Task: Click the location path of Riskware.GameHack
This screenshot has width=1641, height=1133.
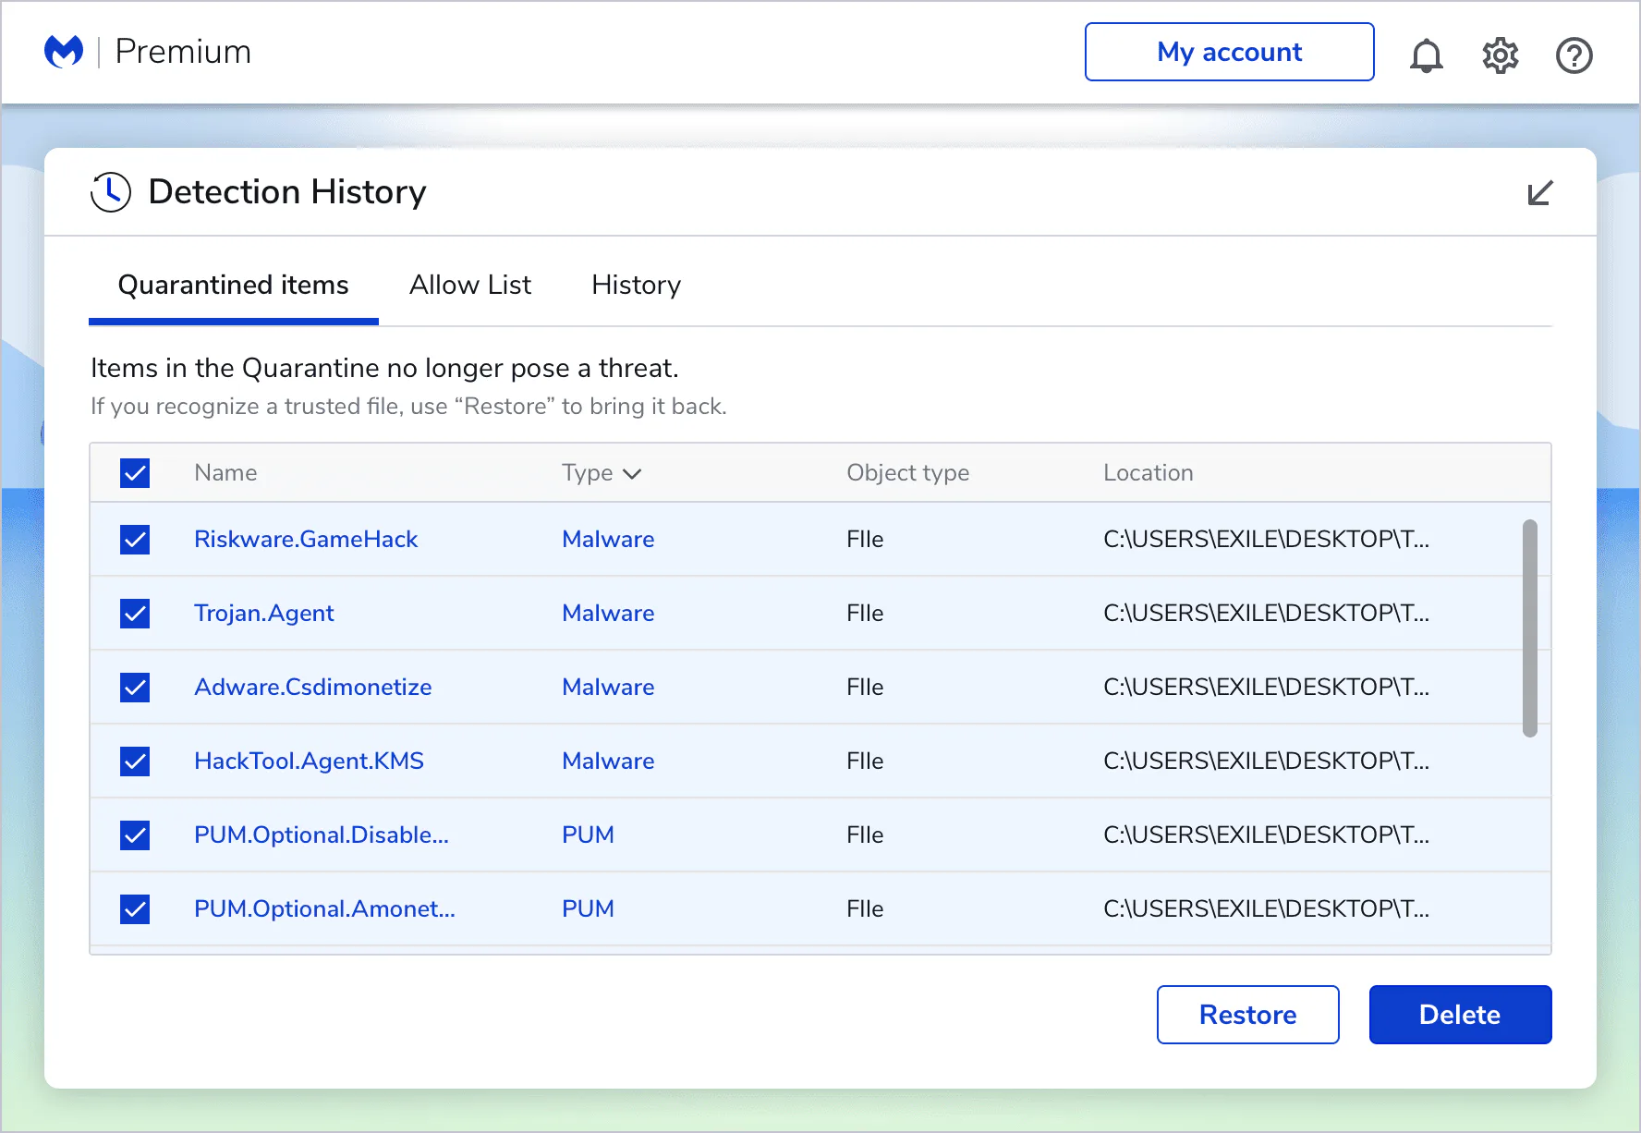Action: (x=1266, y=540)
